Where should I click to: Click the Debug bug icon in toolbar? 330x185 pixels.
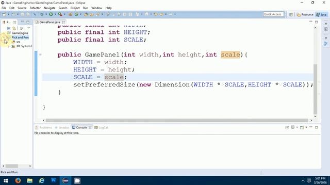point(42,14)
